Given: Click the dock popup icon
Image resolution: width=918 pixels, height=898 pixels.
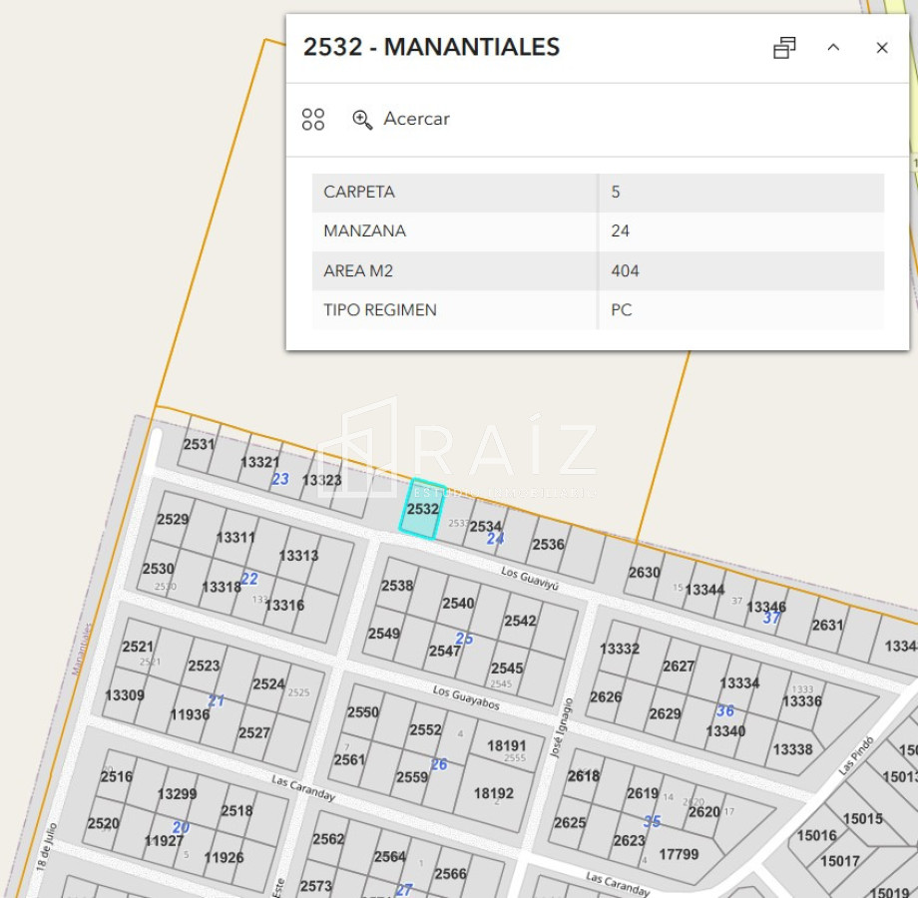Looking at the screenshot, I should [x=784, y=48].
